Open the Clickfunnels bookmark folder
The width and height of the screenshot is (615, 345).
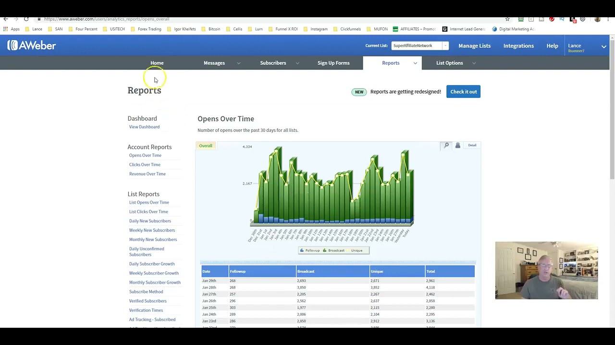tap(347, 29)
